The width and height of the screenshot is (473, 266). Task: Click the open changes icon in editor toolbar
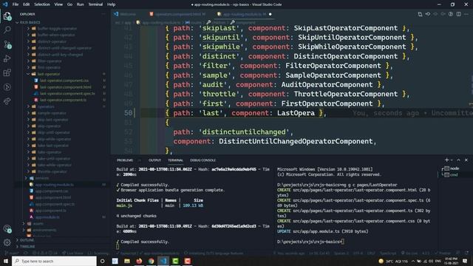tap(420, 14)
